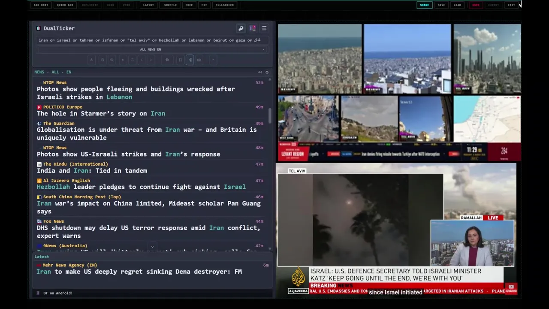Image resolution: width=549 pixels, height=309 pixels.
Task: Click the keyword search query field
Action: tap(152, 40)
